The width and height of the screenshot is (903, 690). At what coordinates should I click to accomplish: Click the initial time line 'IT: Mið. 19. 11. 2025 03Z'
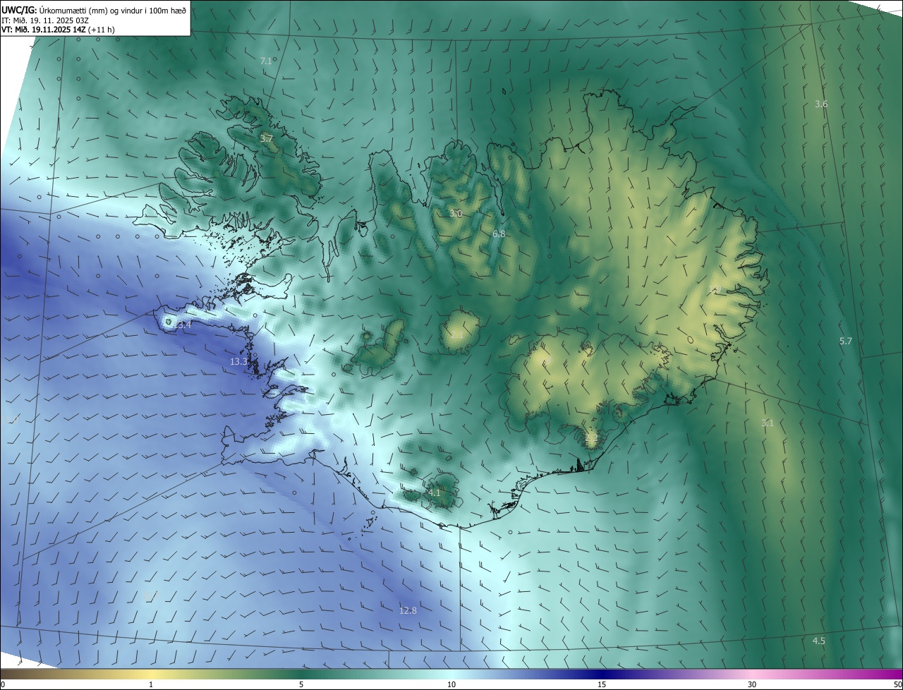[45, 20]
